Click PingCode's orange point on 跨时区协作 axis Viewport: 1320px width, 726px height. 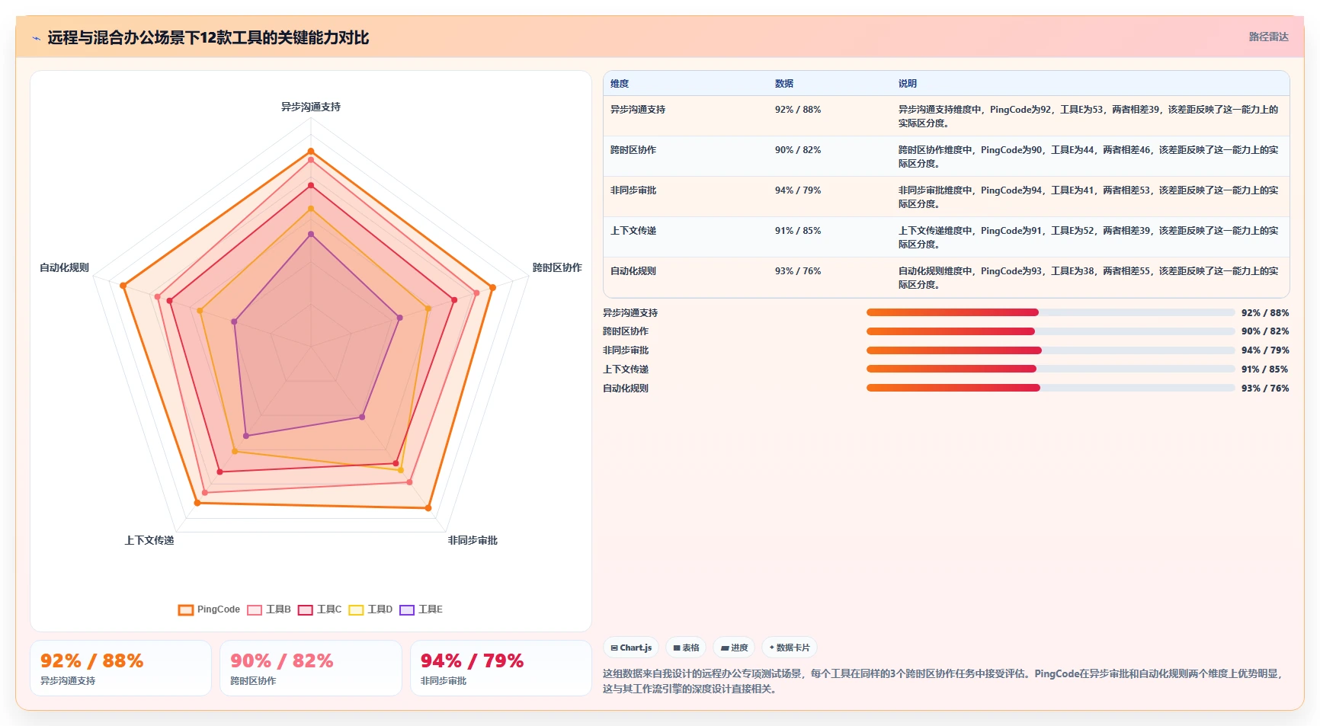tap(492, 287)
